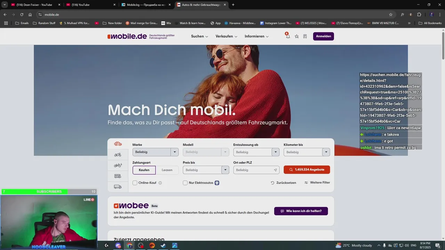Open the Mail merge for Gma... bookmark
Viewport: 445px width, 250px height.
pos(141,23)
